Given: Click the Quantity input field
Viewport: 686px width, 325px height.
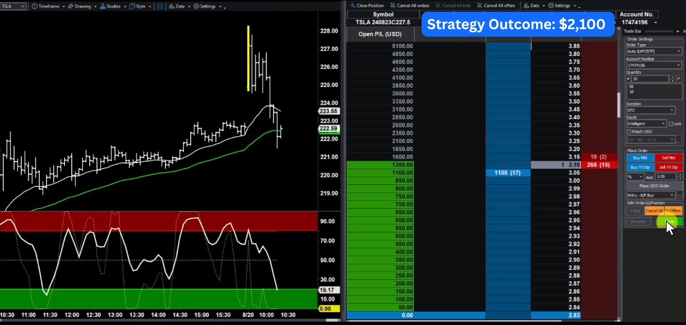Looking at the screenshot, I should tap(649, 79).
